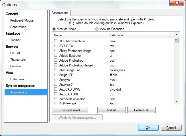The height and width of the screenshot is (136, 186).
Task: Select File List in Browser section
Action: 15,53
